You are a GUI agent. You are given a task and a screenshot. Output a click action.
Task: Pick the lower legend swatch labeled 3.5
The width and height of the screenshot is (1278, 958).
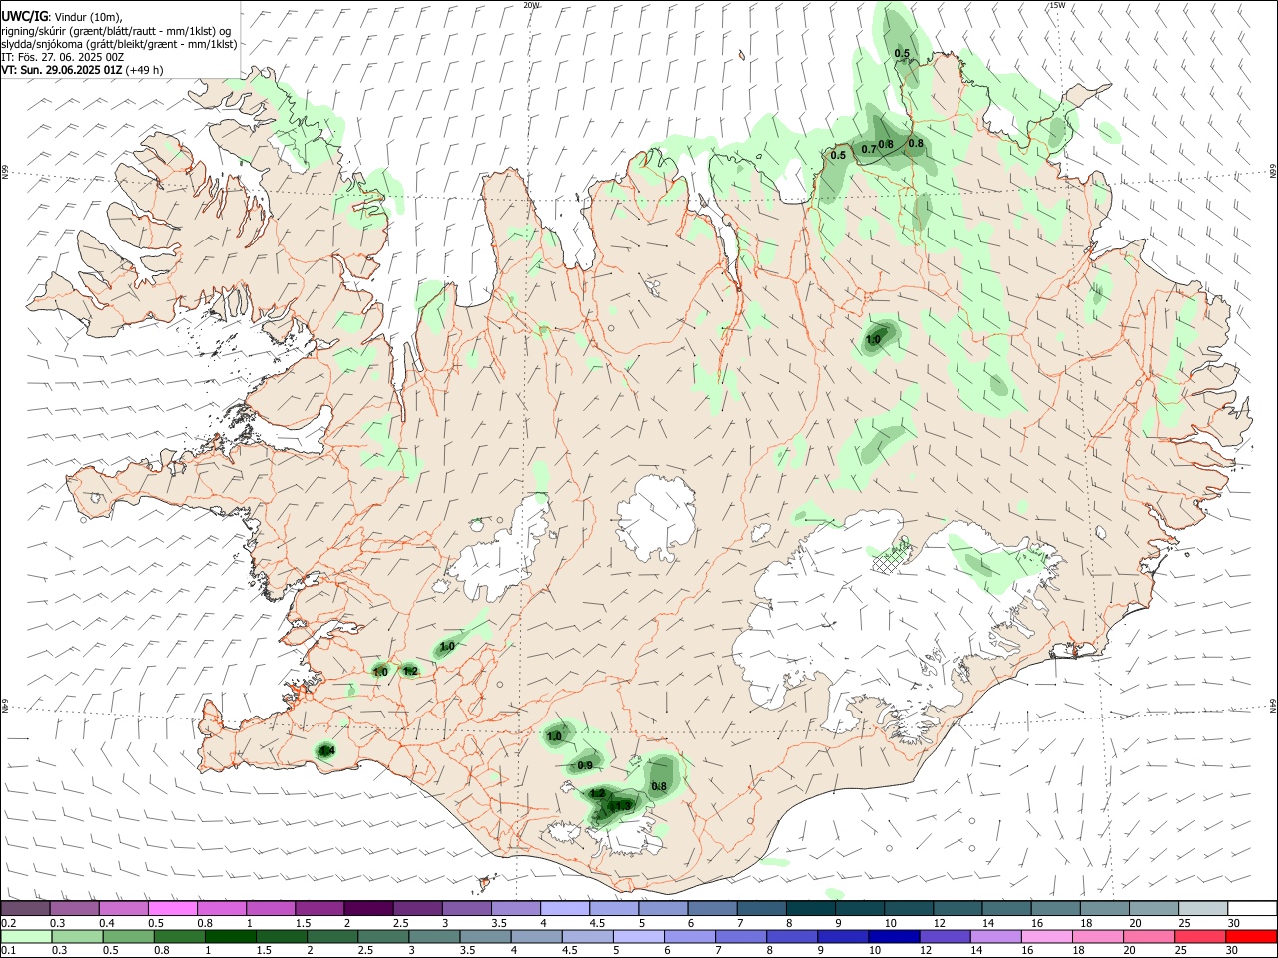click(x=486, y=936)
